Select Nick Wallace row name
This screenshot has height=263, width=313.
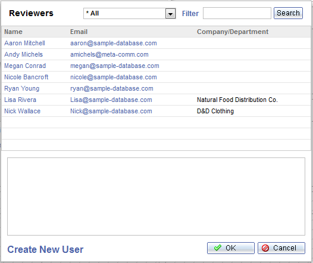tap(23, 111)
